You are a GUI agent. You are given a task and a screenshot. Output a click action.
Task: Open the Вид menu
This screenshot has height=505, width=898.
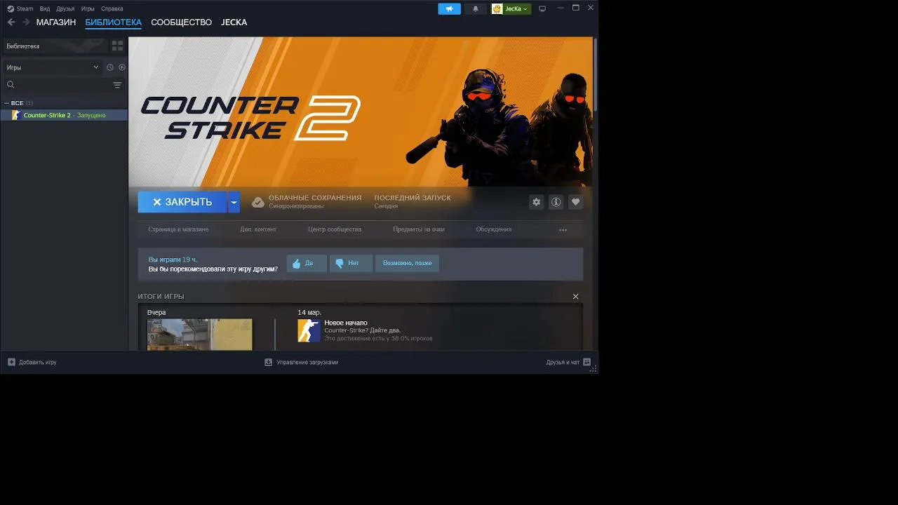tap(45, 8)
